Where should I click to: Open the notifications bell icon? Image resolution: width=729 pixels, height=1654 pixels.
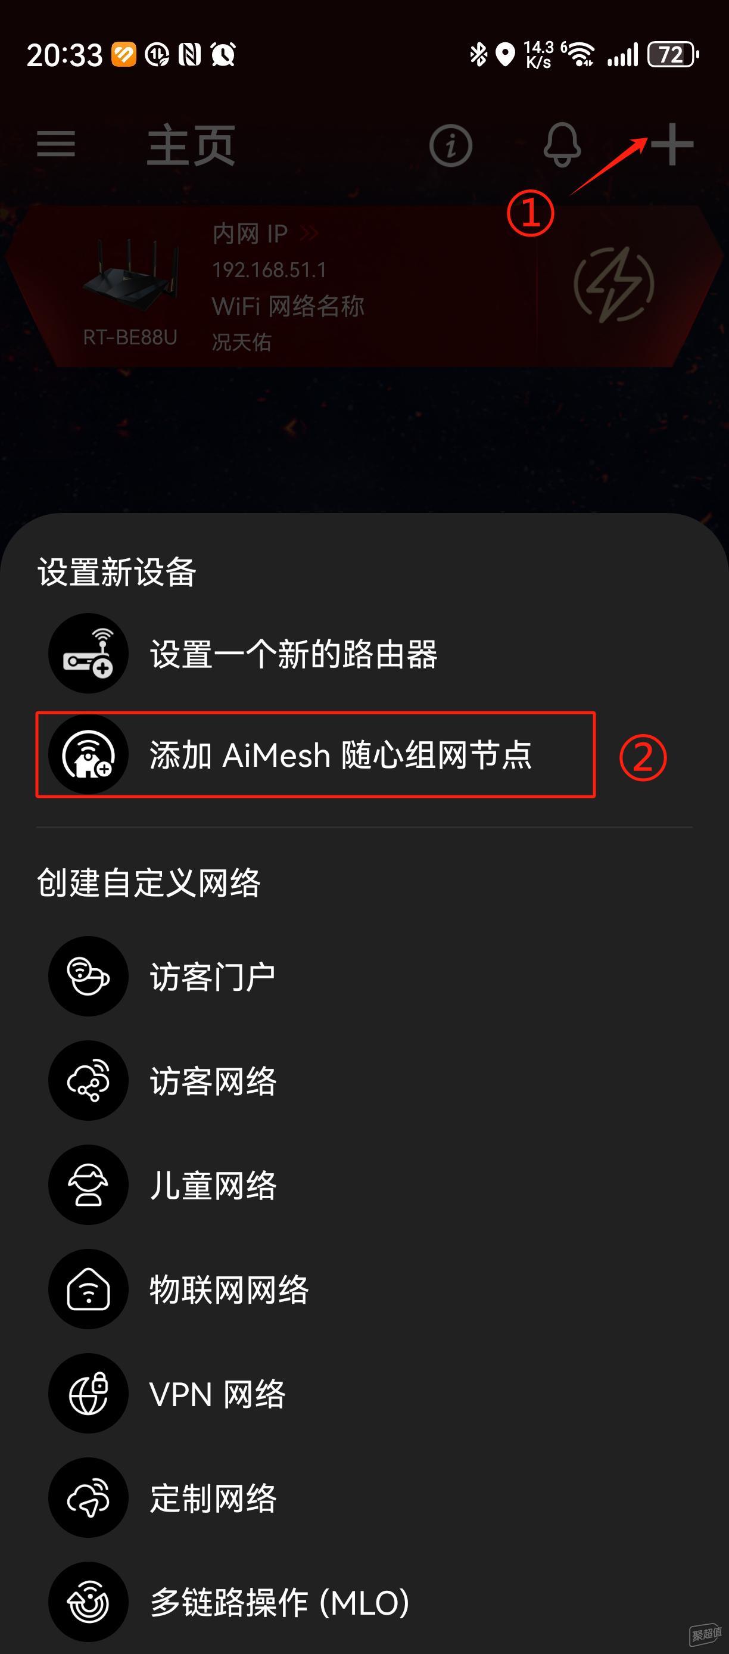562,144
